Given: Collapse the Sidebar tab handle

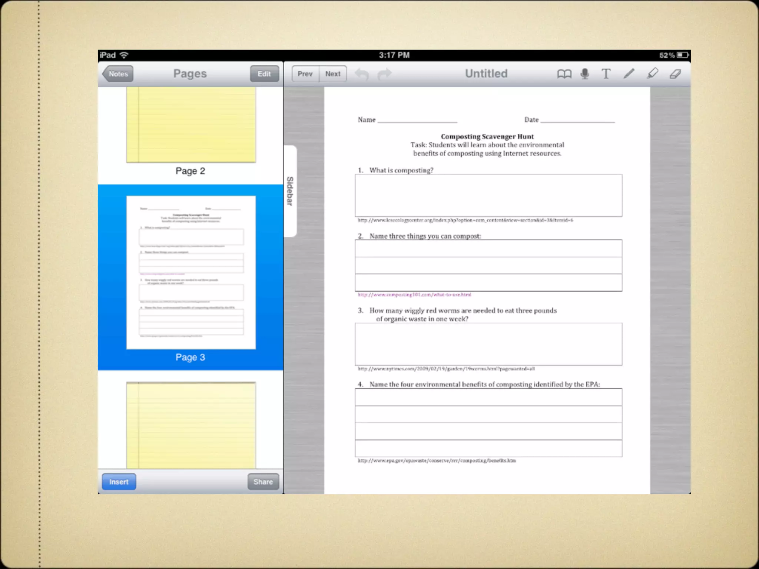Looking at the screenshot, I should tap(290, 191).
